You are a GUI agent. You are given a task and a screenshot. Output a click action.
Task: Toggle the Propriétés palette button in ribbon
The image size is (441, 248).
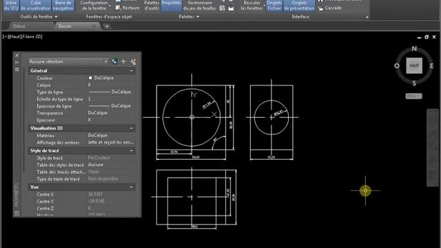[x=172, y=6]
